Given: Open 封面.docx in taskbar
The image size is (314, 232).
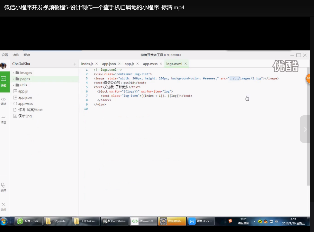Looking at the screenshot, I should pos(201,221).
